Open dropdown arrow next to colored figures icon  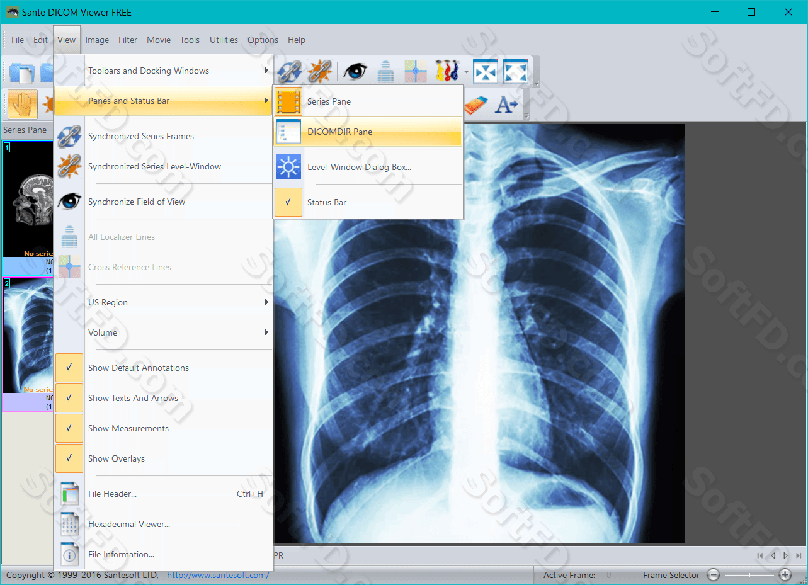click(x=466, y=71)
